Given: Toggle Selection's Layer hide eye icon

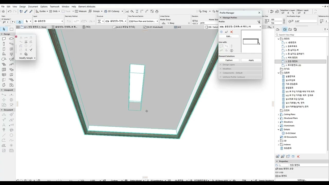Looking at the screenshot, I should click(283, 13).
